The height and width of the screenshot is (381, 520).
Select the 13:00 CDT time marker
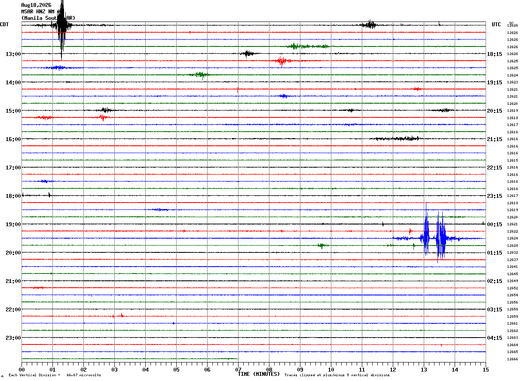click(x=13, y=54)
